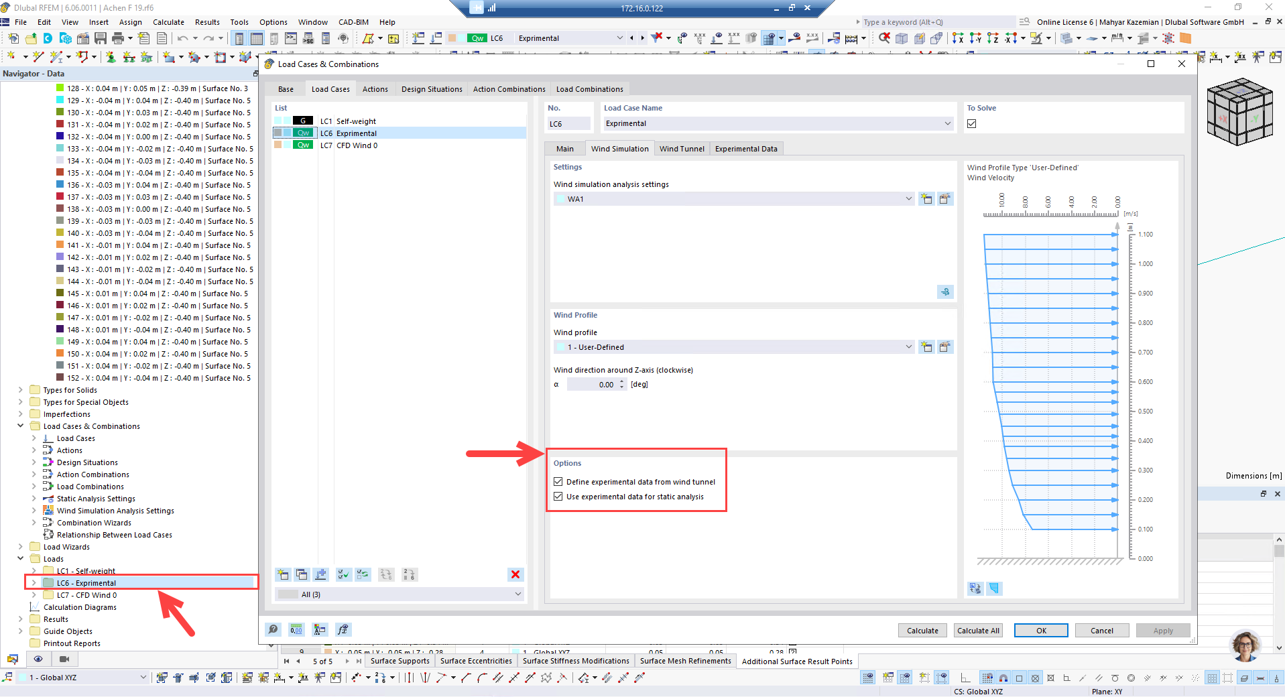
Task: Click the formula fx visibility icon
Action: (x=343, y=629)
